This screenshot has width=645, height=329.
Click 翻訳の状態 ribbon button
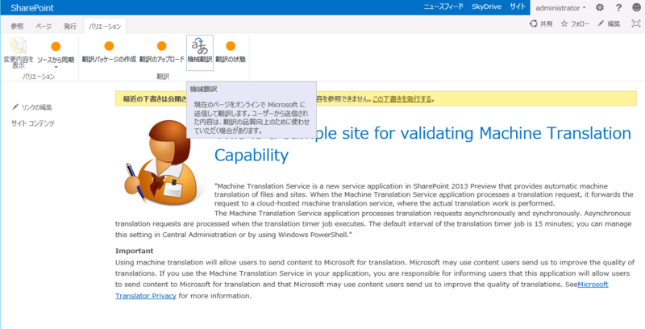pyautogui.click(x=231, y=52)
